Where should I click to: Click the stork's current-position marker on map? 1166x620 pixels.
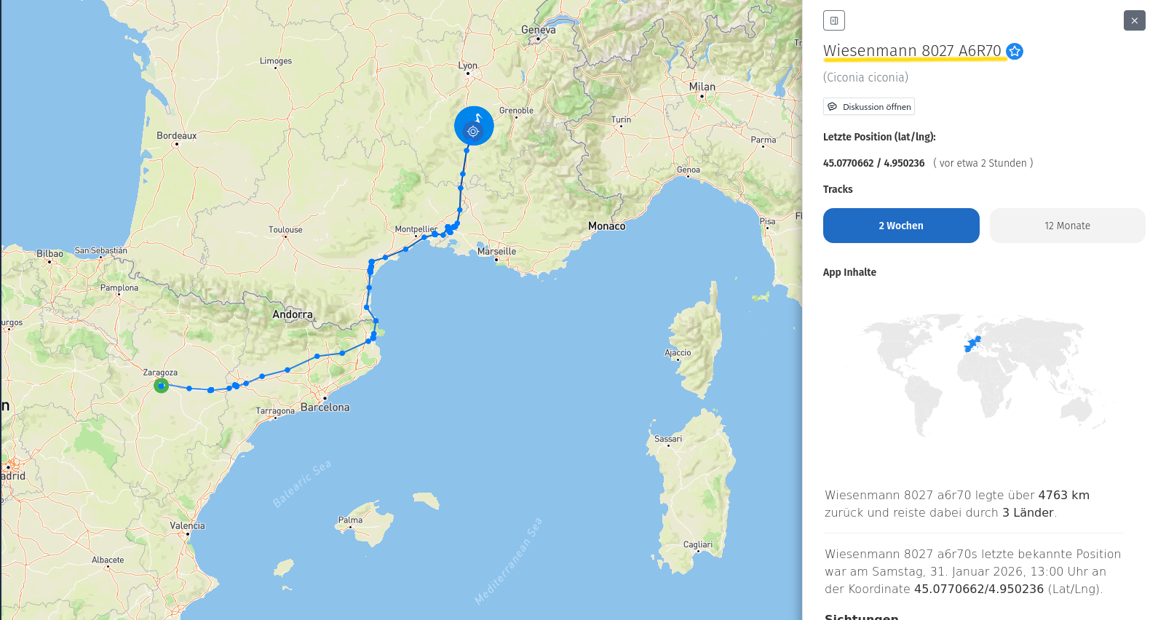point(474,125)
